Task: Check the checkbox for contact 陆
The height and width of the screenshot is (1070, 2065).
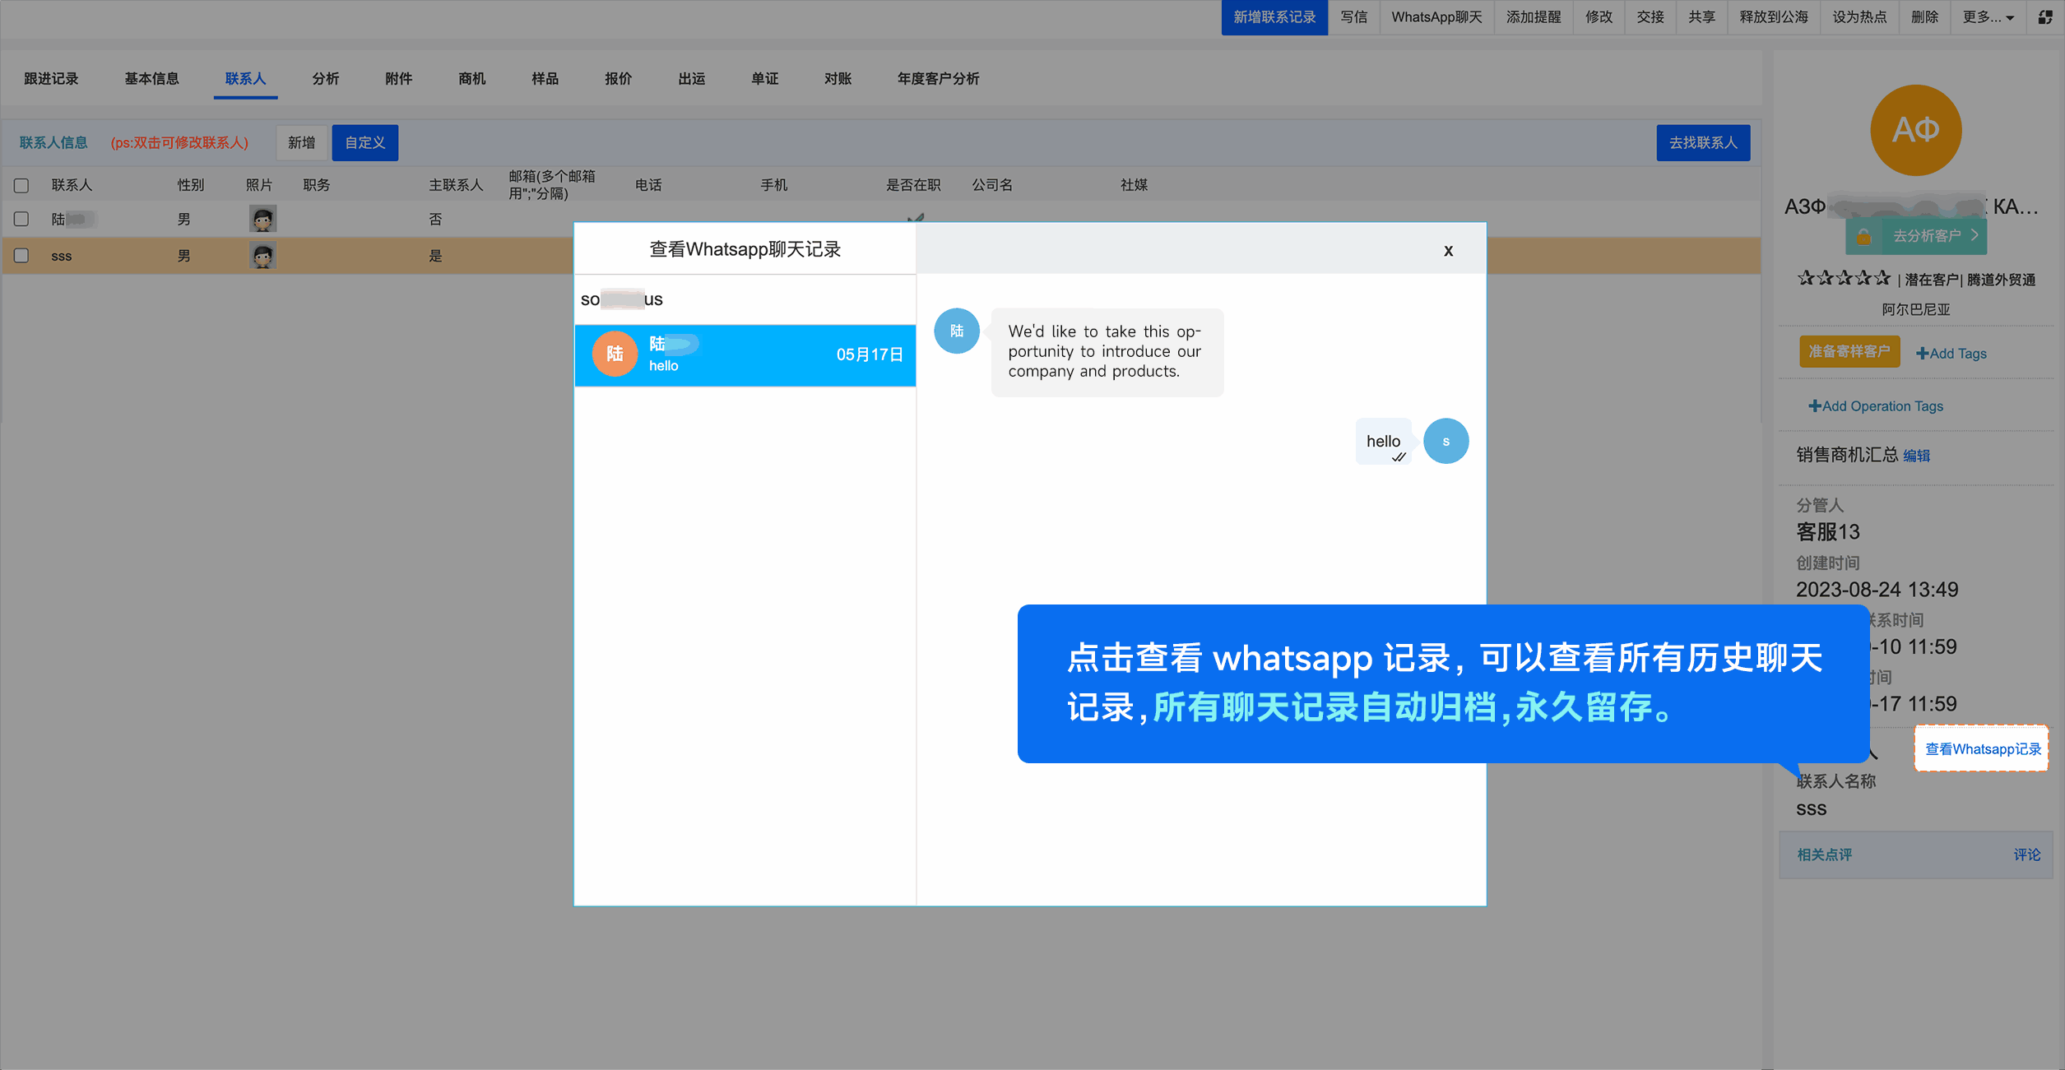Action: click(x=21, y=220)
